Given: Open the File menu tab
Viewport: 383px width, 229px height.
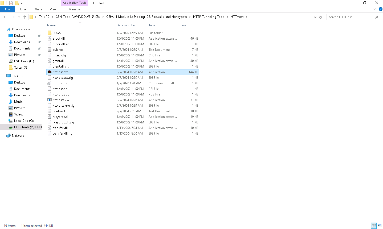Looking at the screenshot, I should click(x=7, y=9).
